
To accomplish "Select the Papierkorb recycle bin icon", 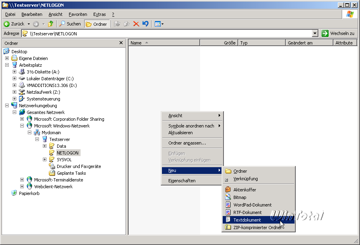I will coord(14,193).
